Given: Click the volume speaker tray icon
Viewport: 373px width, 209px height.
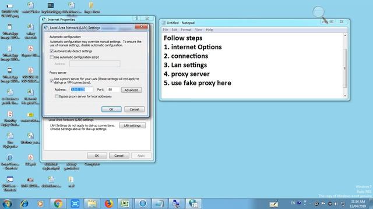Looking at the screenshot, I should (x=336, y=204).
